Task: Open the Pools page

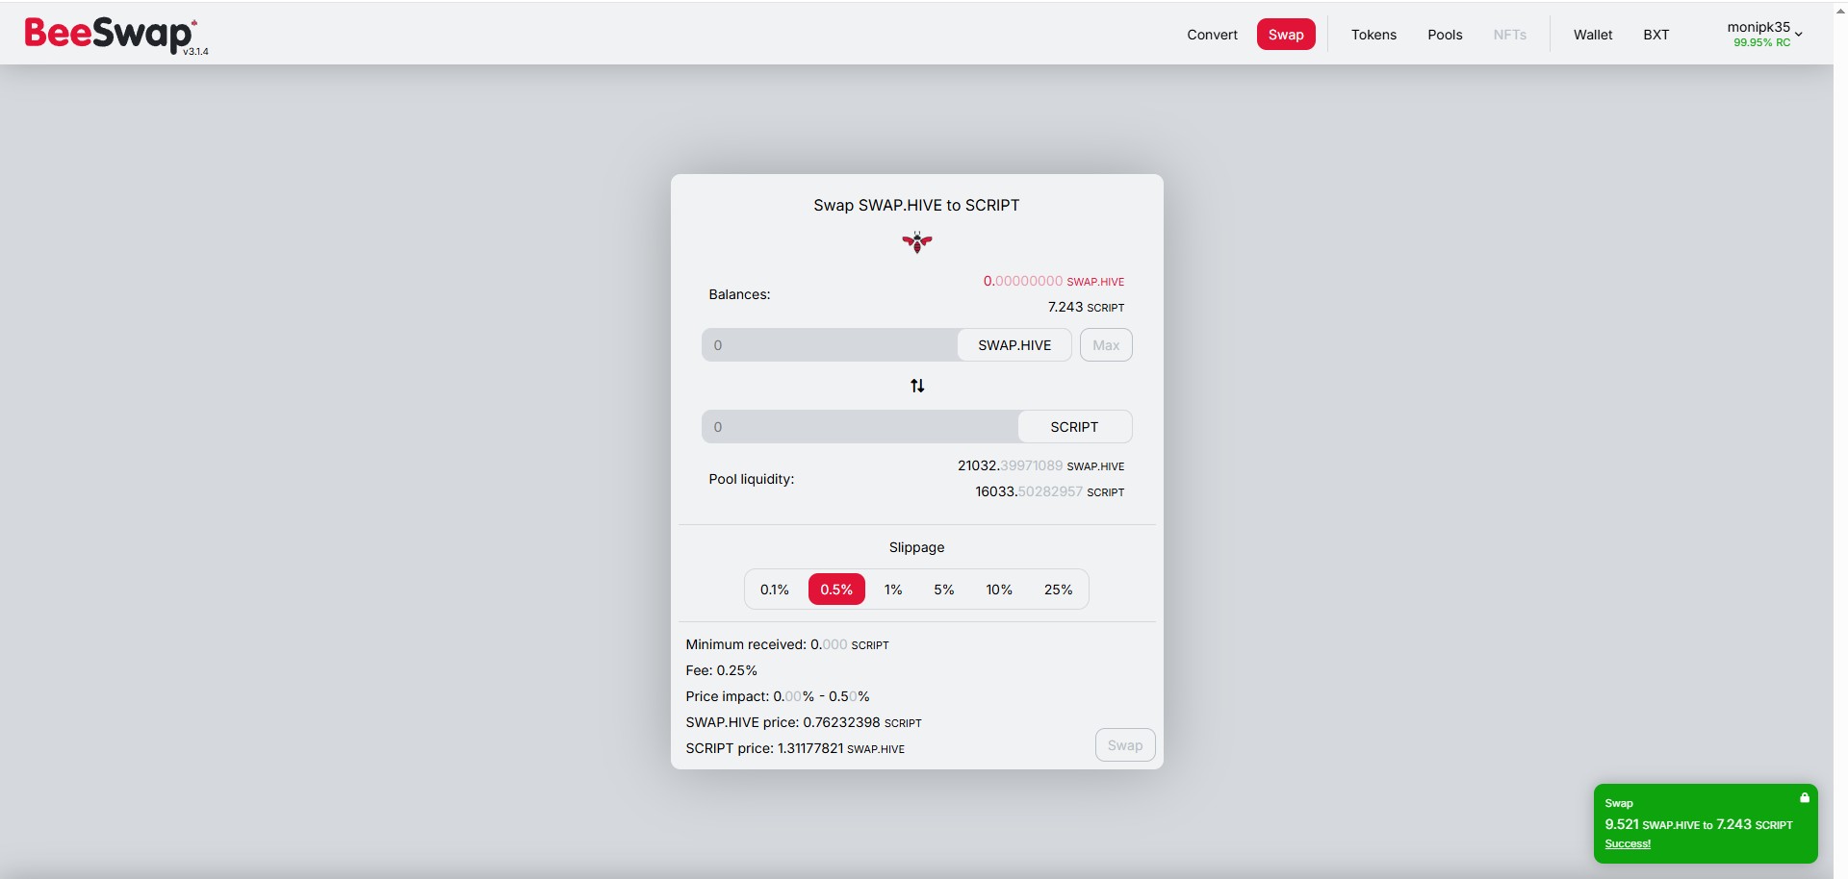Action: (1445, 35)
